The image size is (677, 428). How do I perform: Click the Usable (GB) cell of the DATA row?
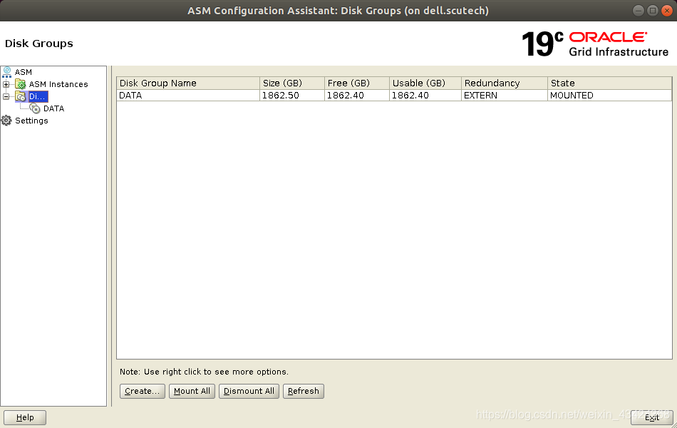point(425,96)
